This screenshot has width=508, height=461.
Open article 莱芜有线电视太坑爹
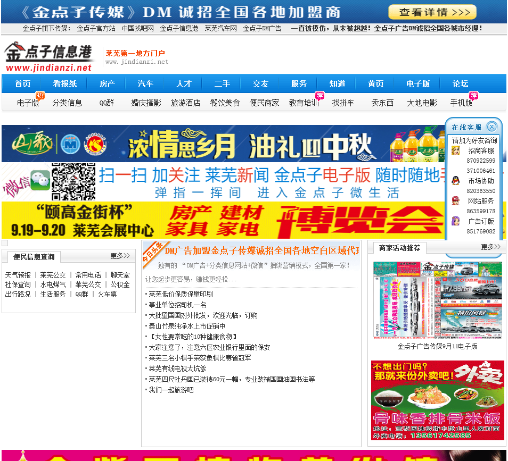click(x=177, y=368)
